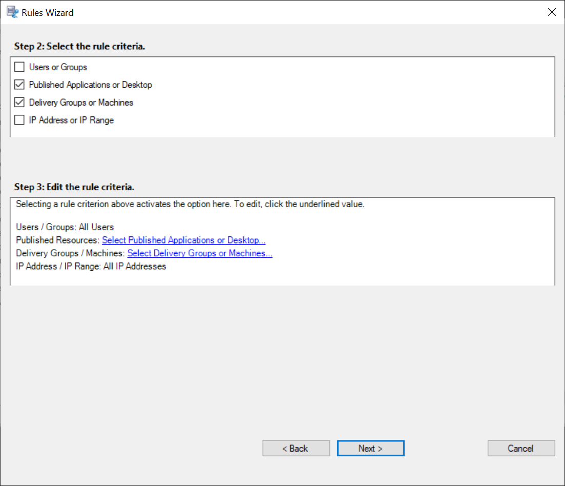The width and height of the screenshot is (565, 486).
Task: Uncheck Delivery Groups or Machines checkbox
Action: [x=19, y=103]
